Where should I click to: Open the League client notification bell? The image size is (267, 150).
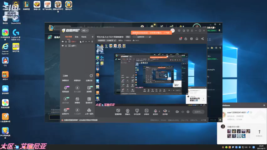click(219, 30)
